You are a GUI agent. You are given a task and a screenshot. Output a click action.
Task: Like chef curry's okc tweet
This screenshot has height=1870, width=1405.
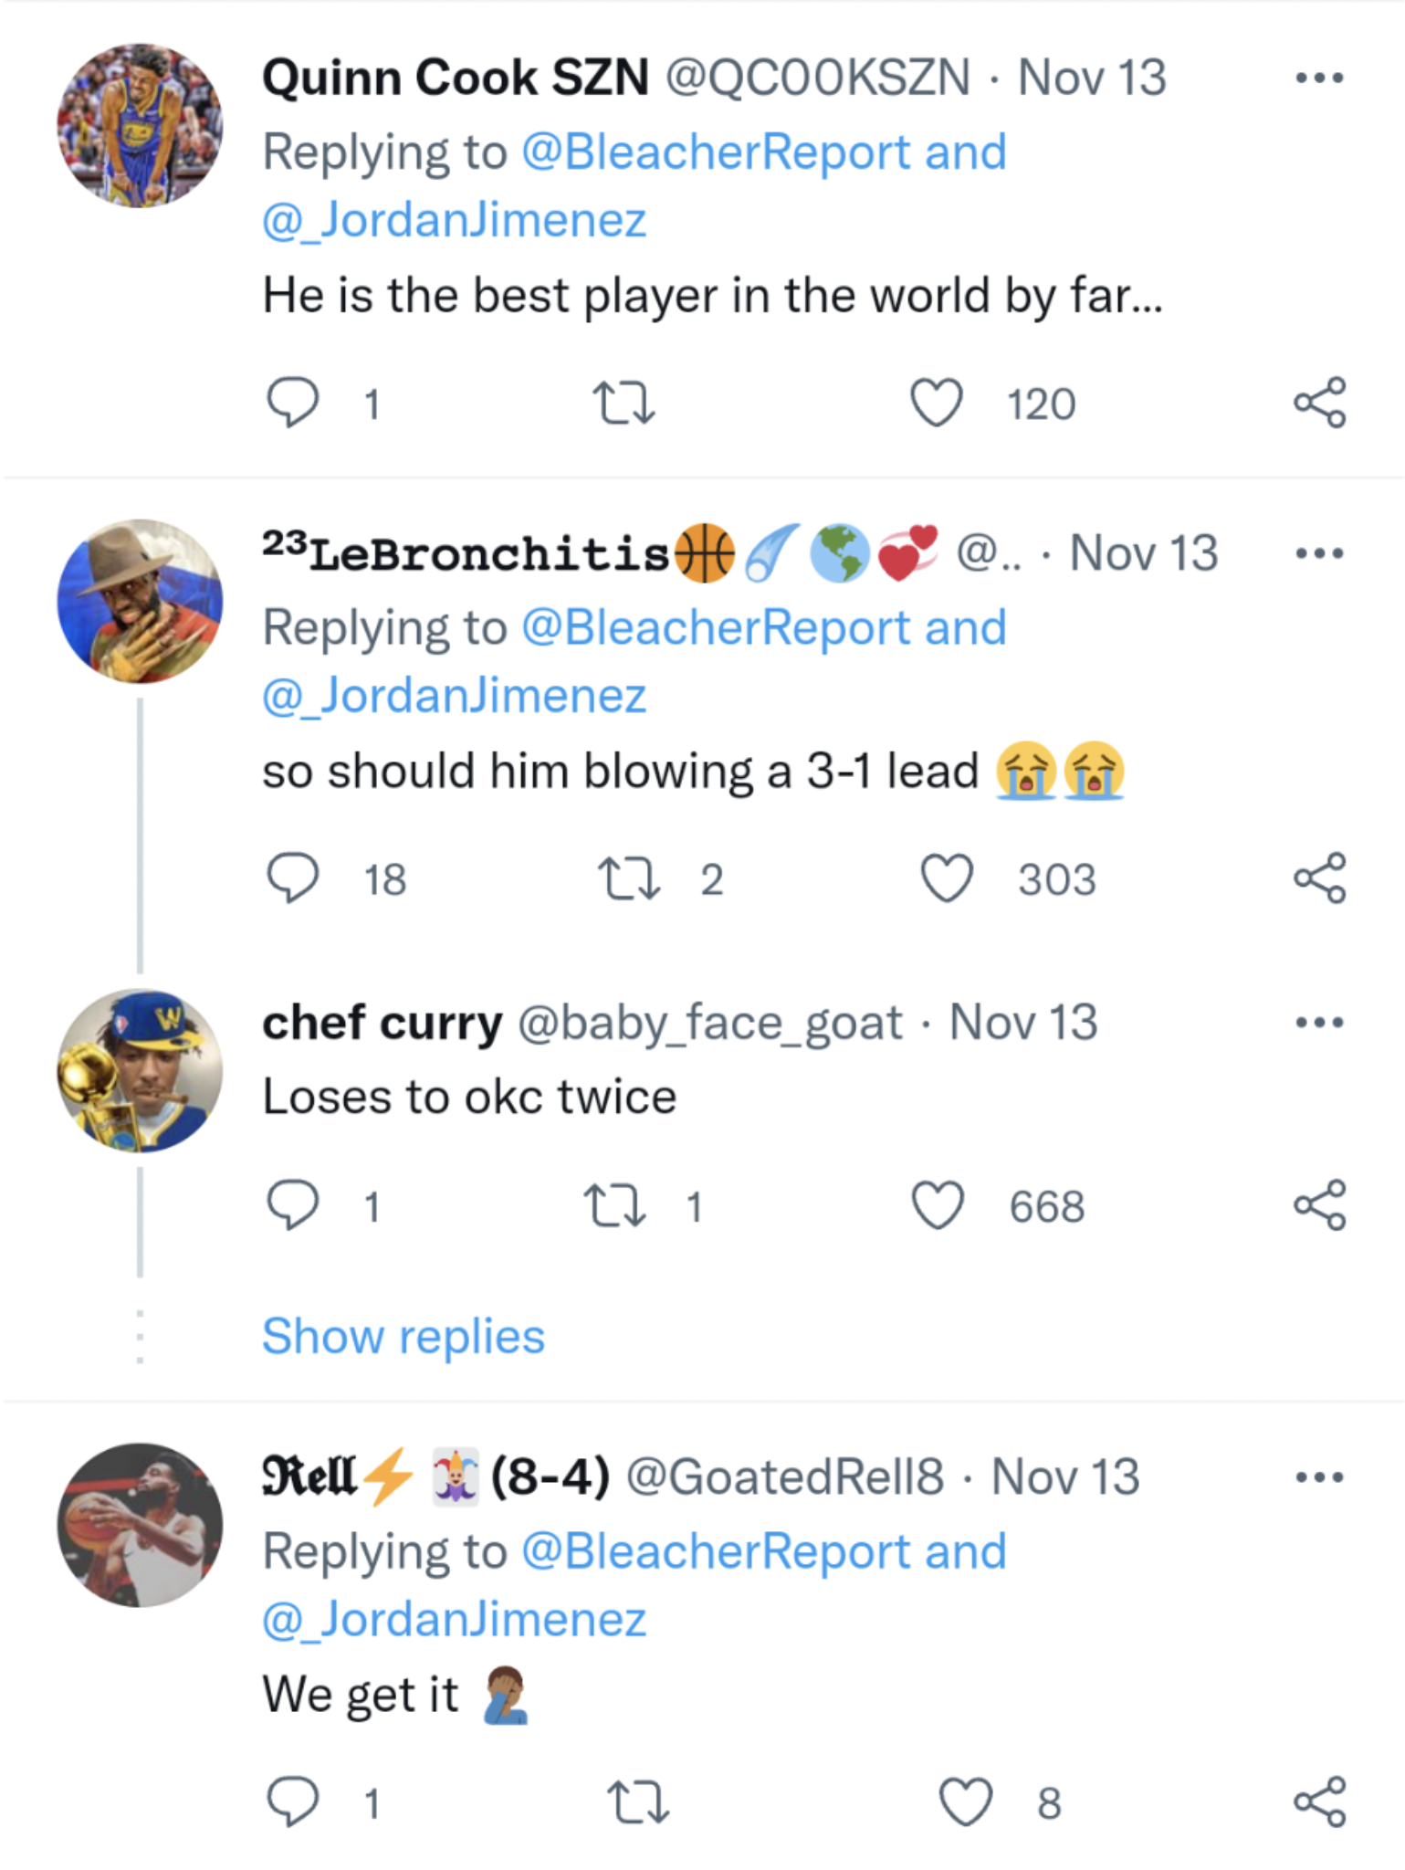click(x=938, y=1206)
